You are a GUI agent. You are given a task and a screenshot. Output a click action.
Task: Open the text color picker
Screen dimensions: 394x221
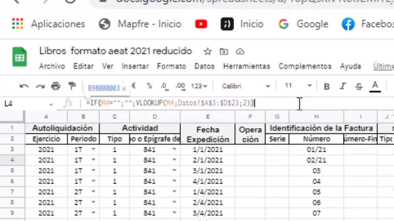coord(375,86)
